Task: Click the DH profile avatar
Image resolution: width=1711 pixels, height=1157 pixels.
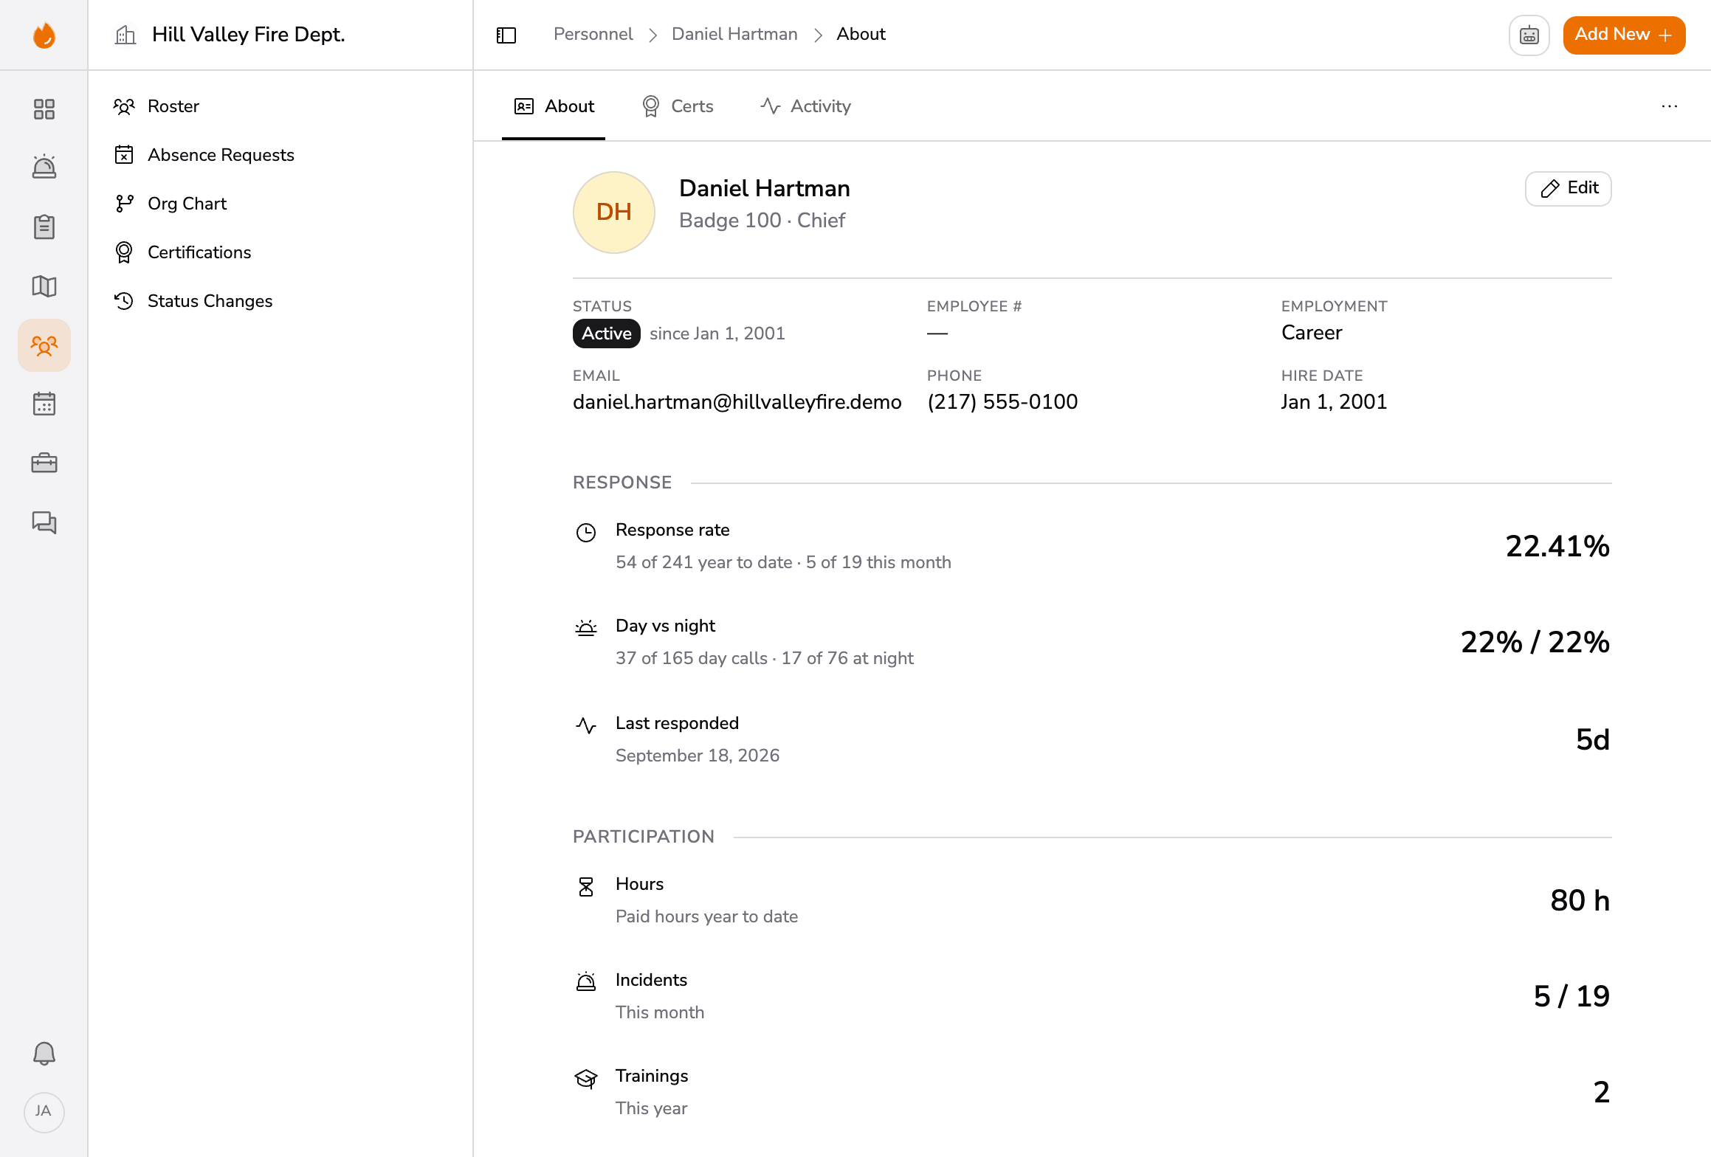Action: click(x=614, y=213)
